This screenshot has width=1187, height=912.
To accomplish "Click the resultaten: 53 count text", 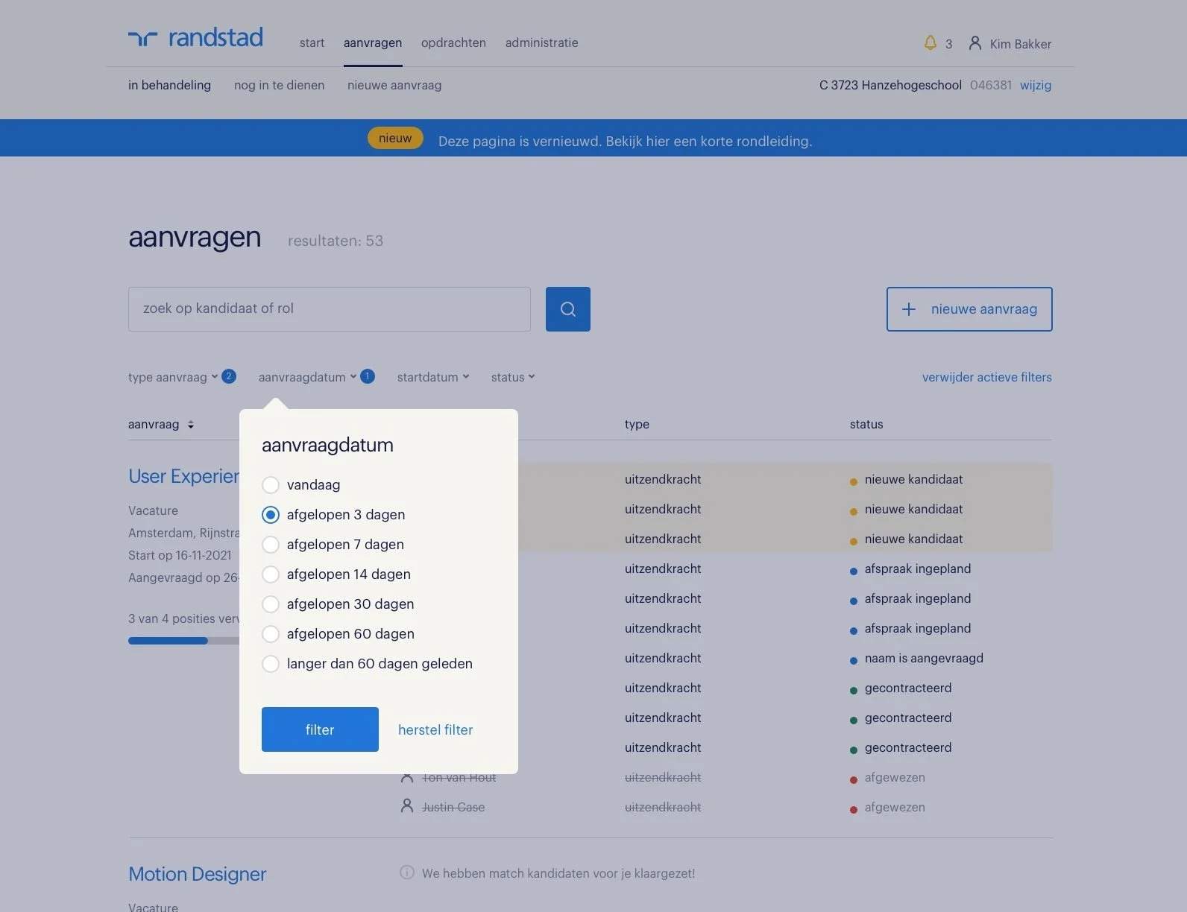I will tap(336, 241).
